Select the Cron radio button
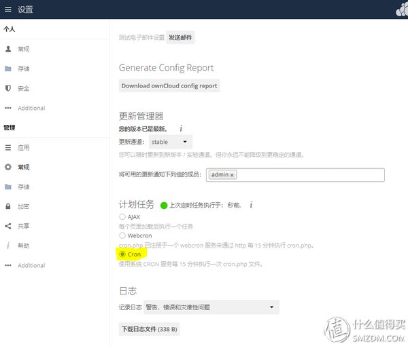408x346 pixels. click(x=122, y=254)
